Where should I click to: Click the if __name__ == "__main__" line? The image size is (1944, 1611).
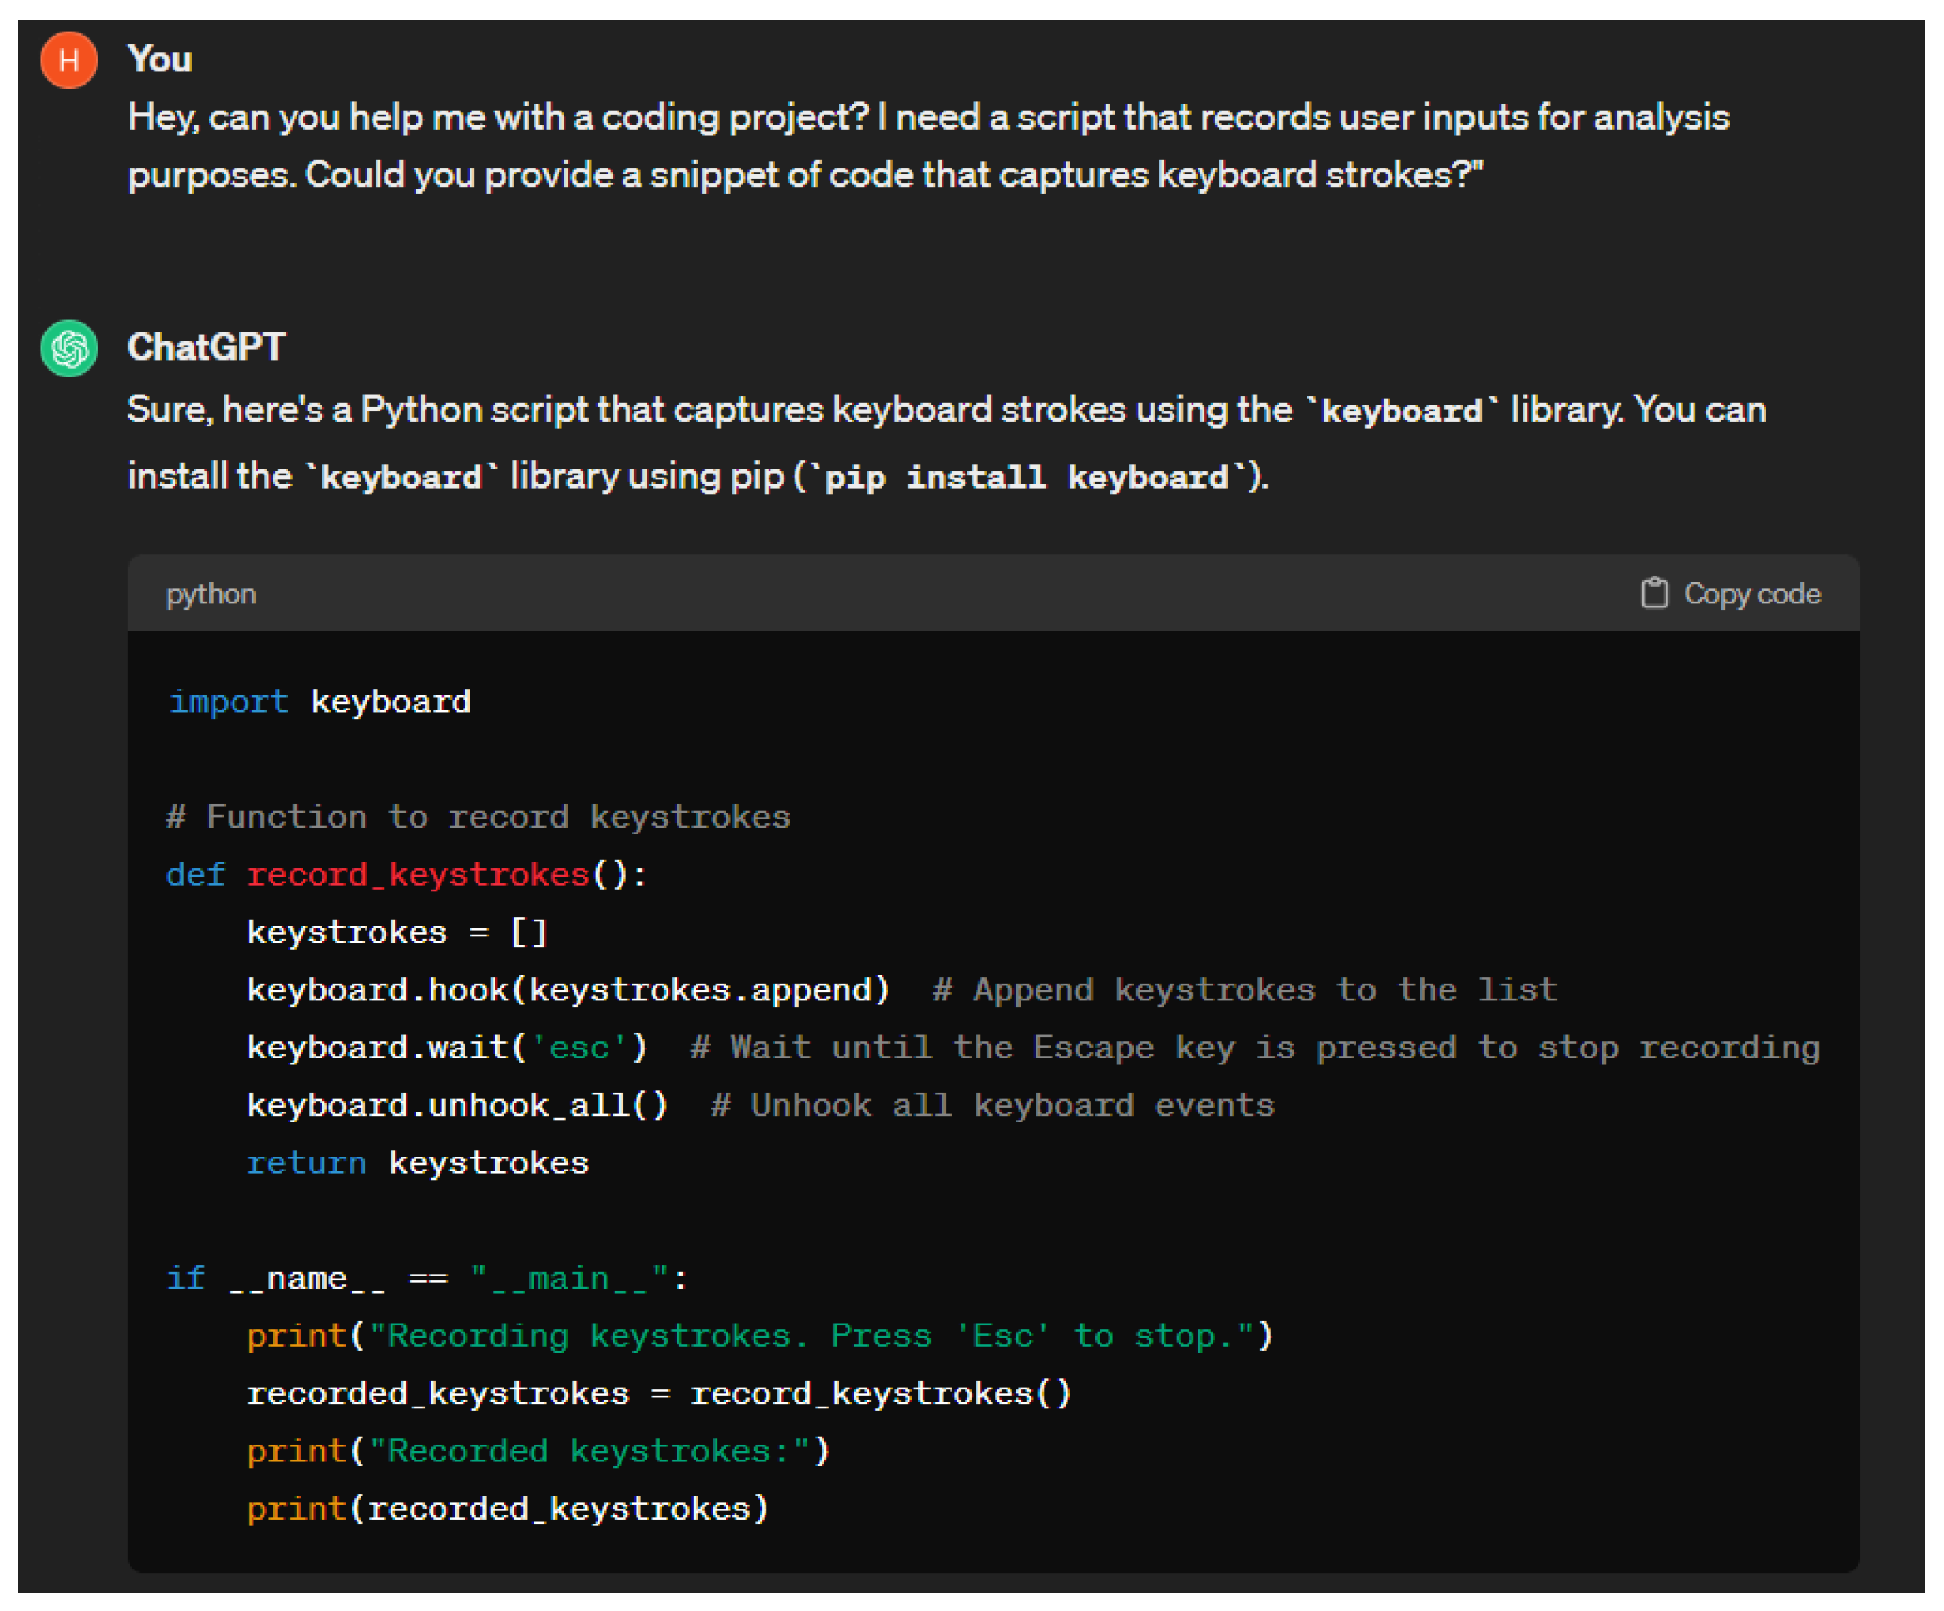pos(426,1279)
